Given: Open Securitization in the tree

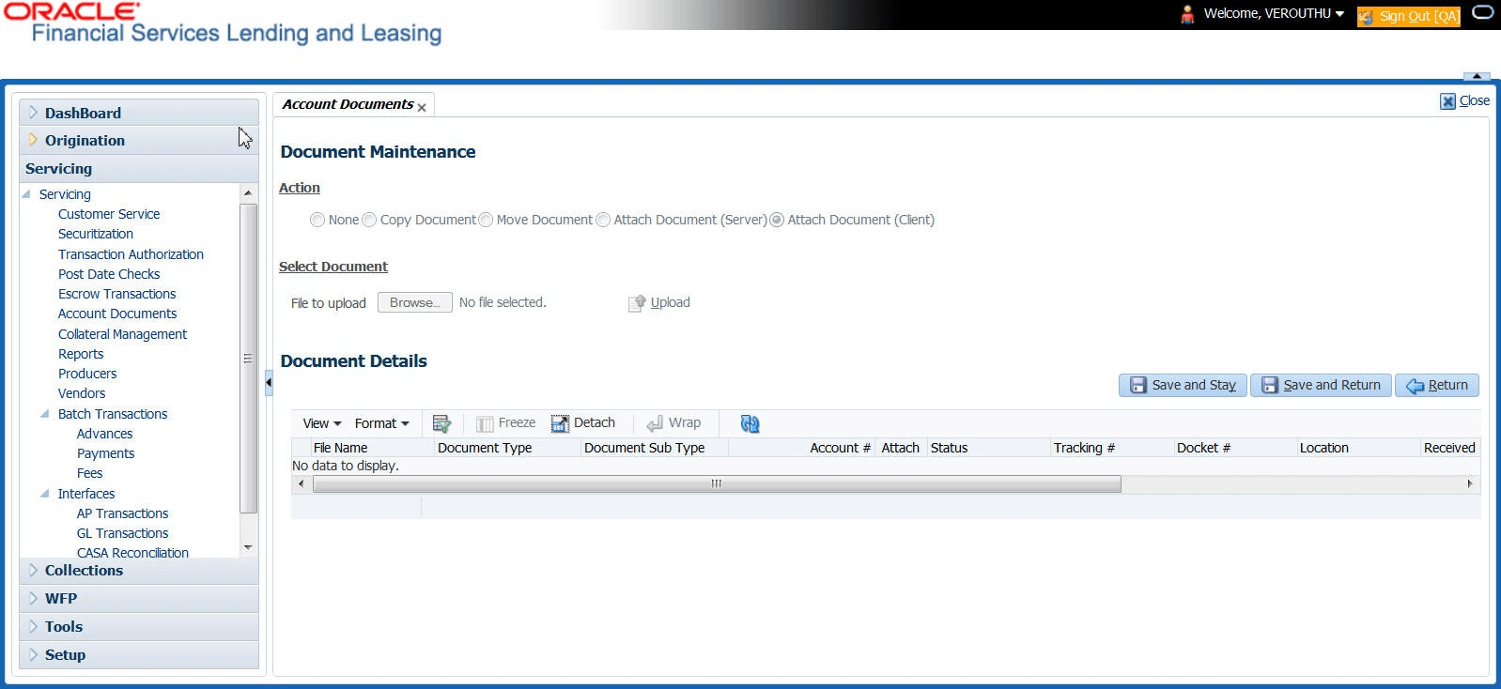Looking at the screenshot, I should tap(96, 234).
